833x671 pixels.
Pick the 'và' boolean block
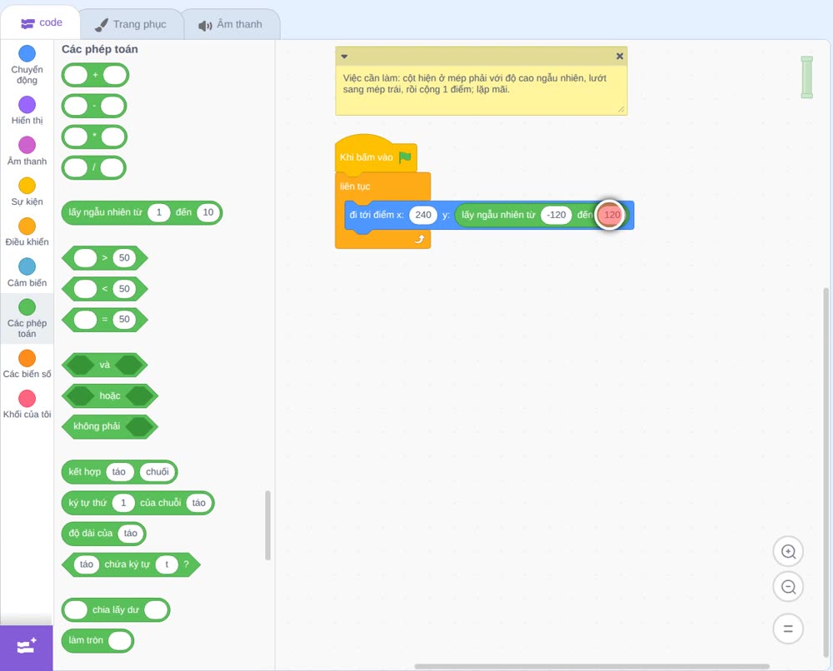(x=105, y=365)
